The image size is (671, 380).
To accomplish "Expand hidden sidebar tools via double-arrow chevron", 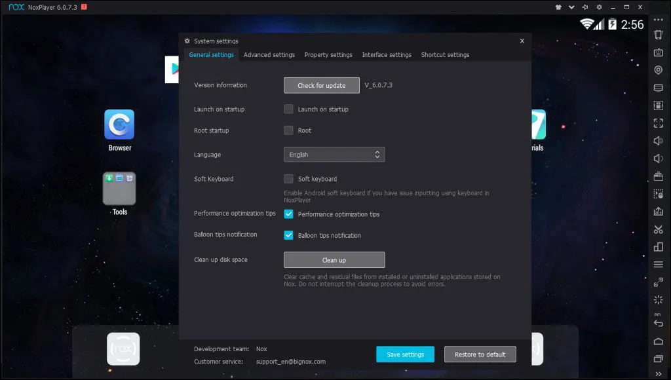I will click(658, 375).
